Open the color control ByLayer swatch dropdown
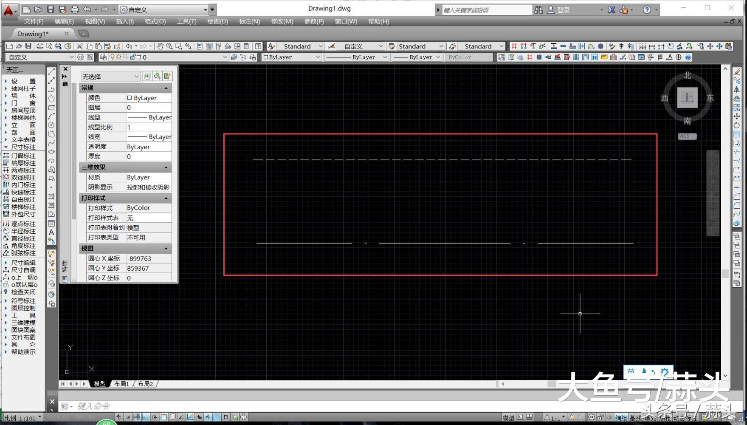Screen dimensions: 747x425 click(x=291, y=57)
